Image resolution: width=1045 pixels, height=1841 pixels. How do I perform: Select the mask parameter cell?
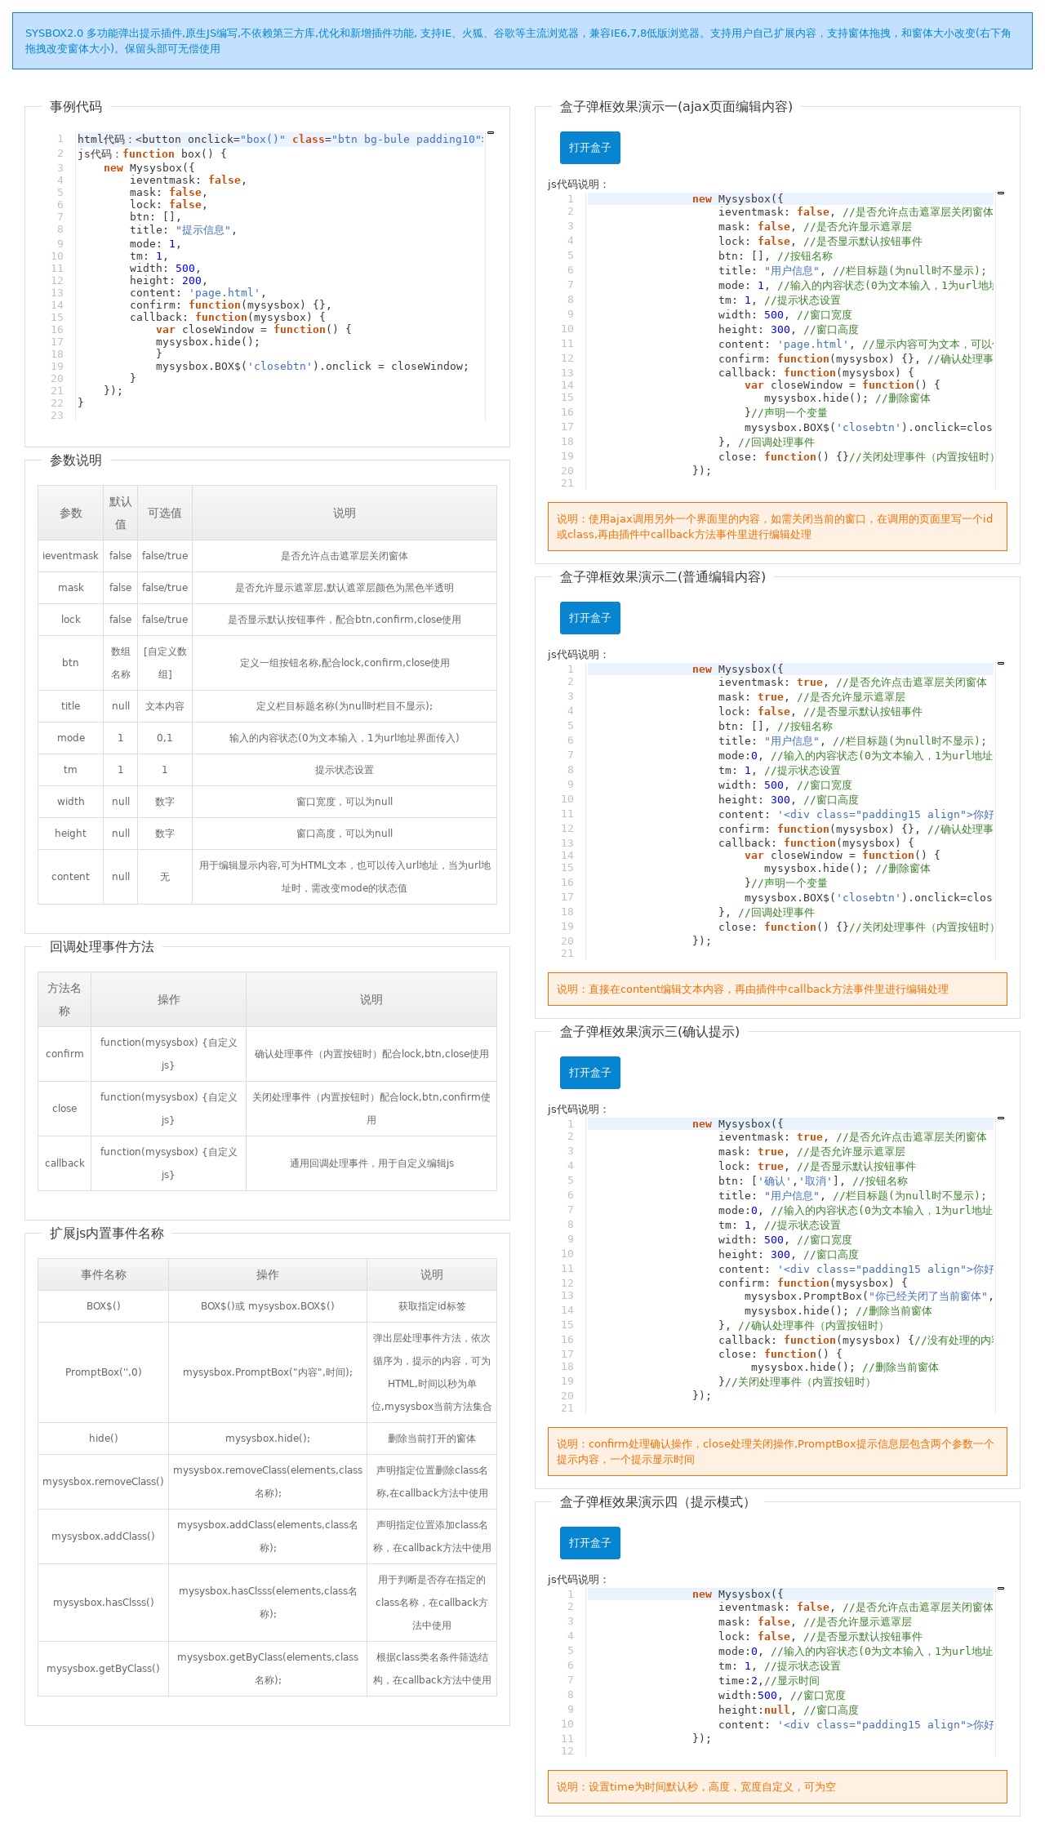coord(70,588)
